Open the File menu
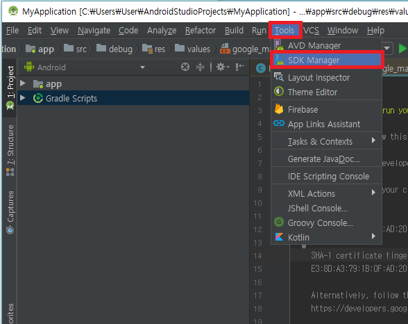This screenshot has height=324, width=408. click(12, 31)
